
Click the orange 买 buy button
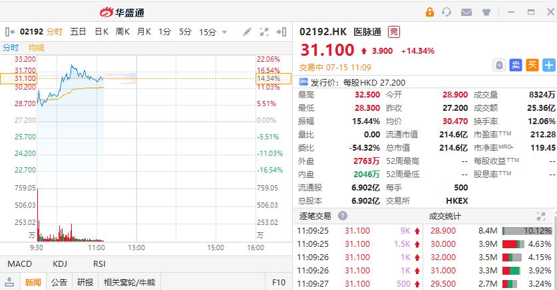(x=532, y=64)
